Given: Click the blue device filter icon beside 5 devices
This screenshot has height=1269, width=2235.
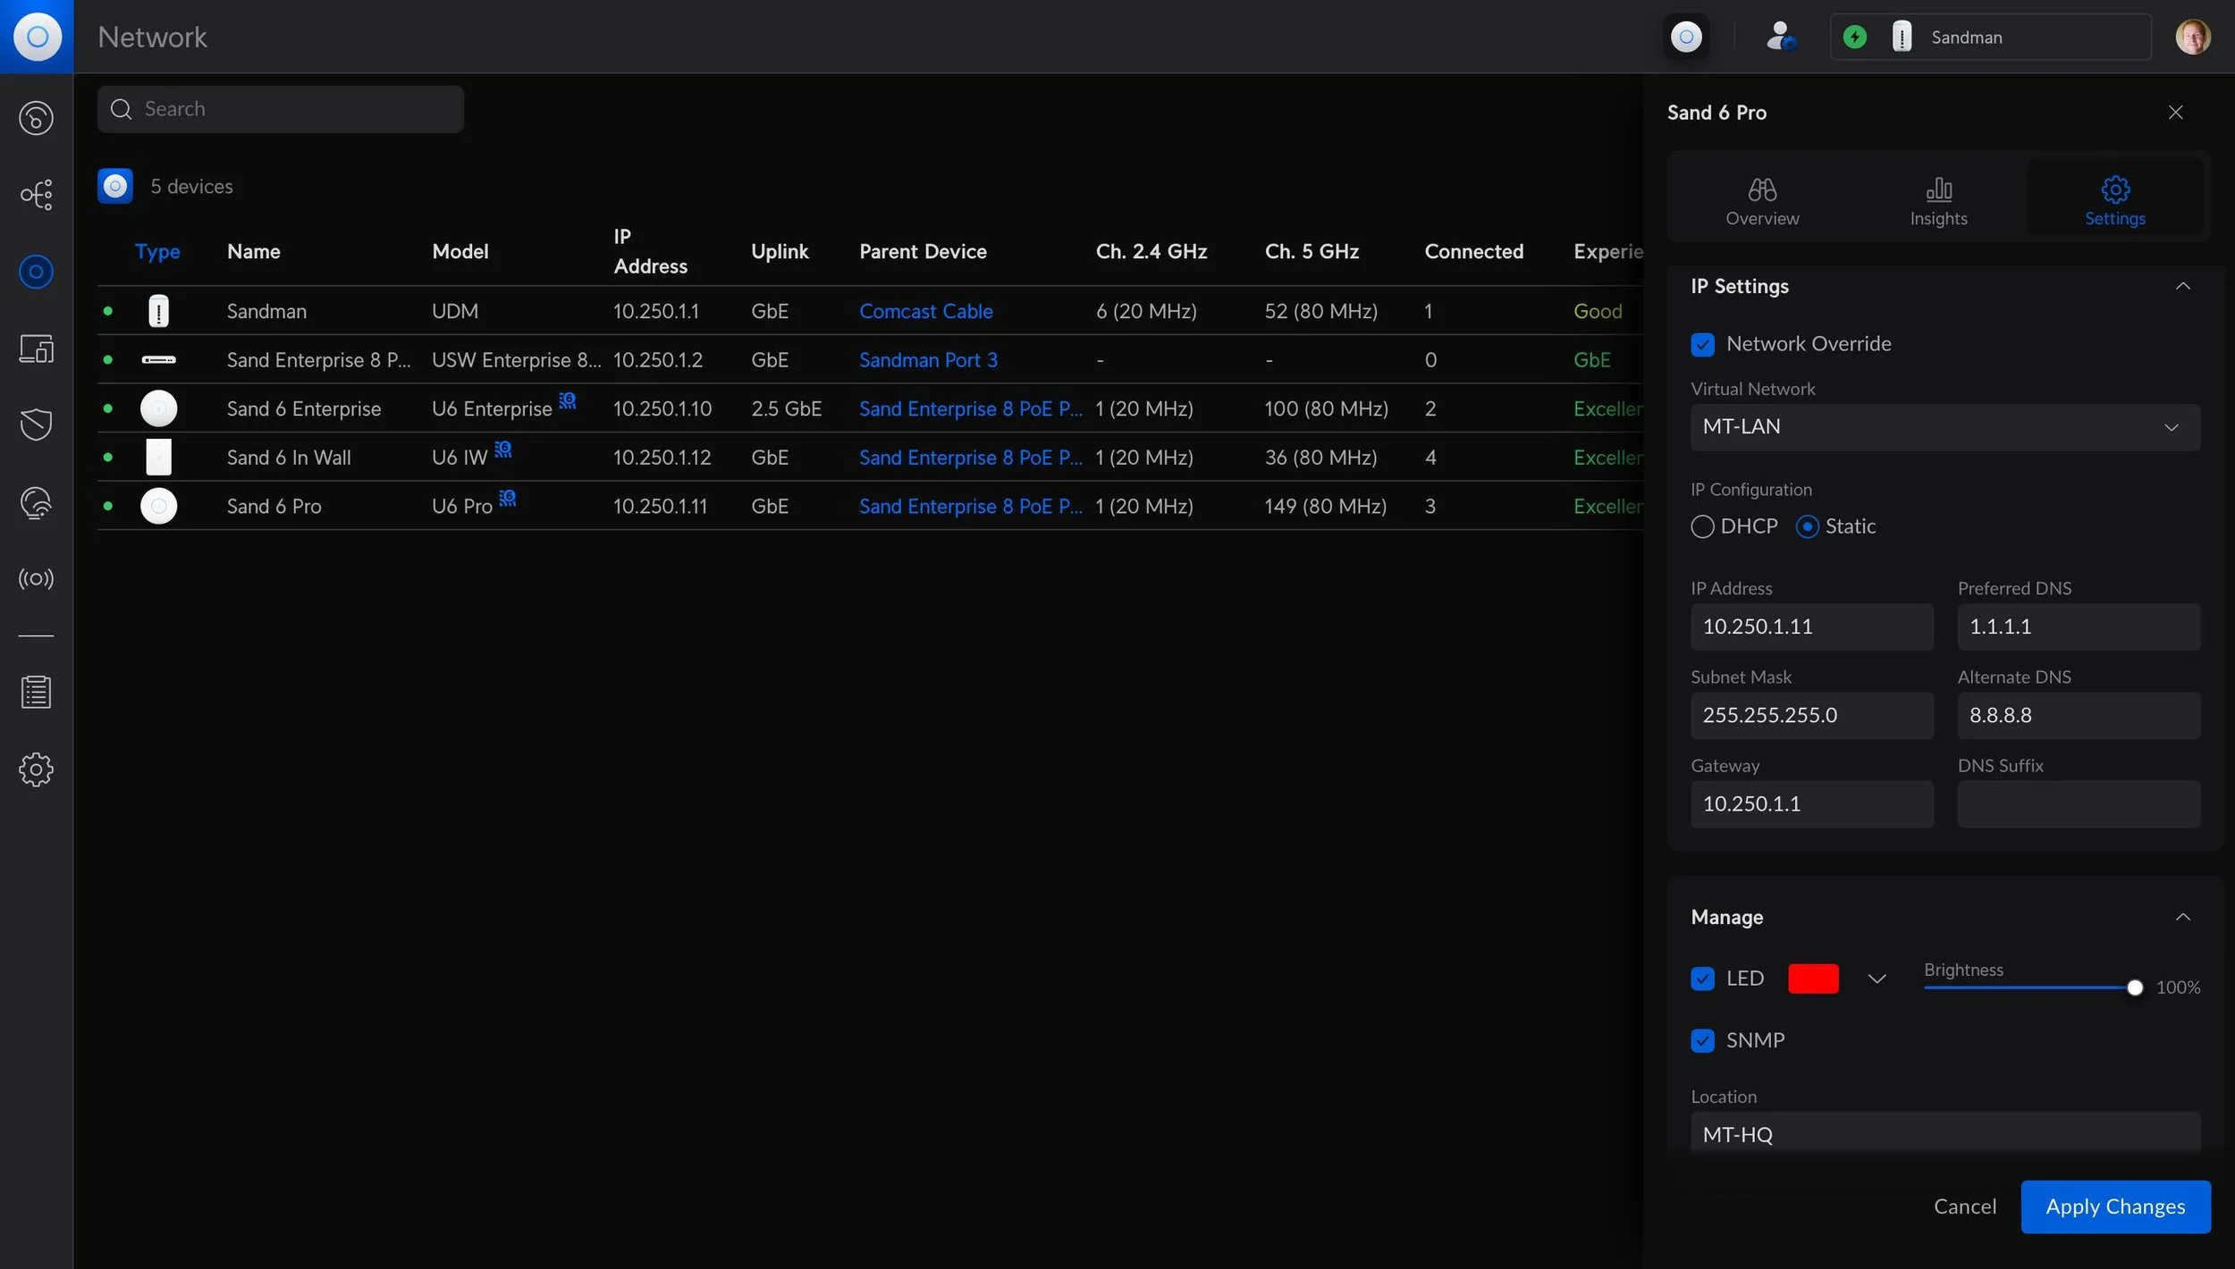Looking at the screenshot, I should [115, 186].
